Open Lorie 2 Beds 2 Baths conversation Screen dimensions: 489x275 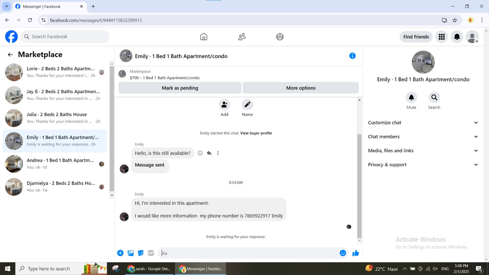point(55,72)
